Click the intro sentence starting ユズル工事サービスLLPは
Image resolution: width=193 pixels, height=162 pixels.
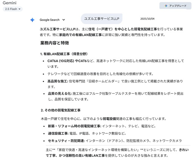pos(111,32)
